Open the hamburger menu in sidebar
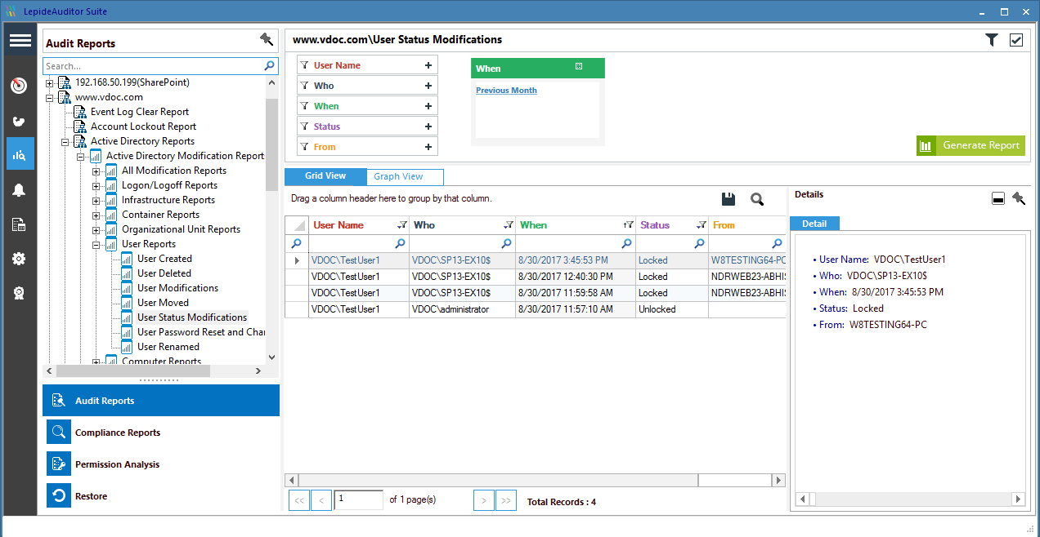 (x=20, y=41)
